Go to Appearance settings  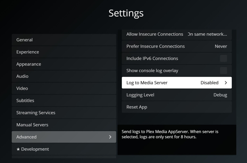pos(64,64)
